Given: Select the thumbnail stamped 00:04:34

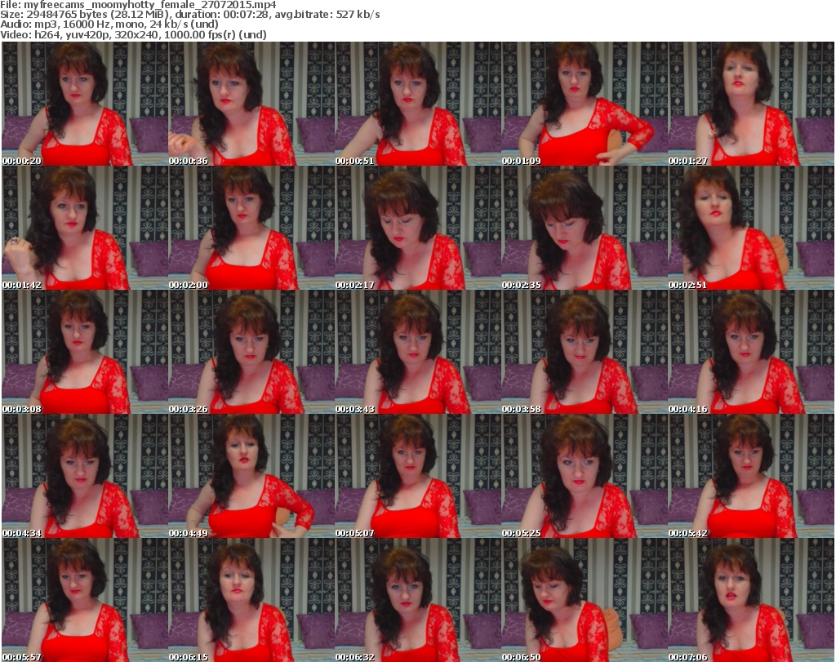Looking at the screenshot, I should [x=85, y=477].
